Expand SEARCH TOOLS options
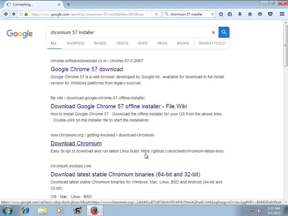 pyautogui.click(x=212, y=43)
